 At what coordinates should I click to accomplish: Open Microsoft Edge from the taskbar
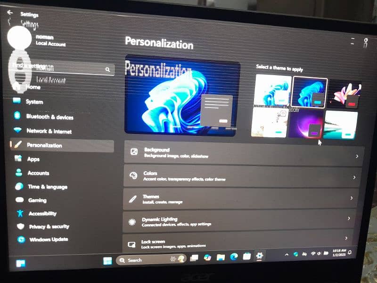click(x=233, y=257)
